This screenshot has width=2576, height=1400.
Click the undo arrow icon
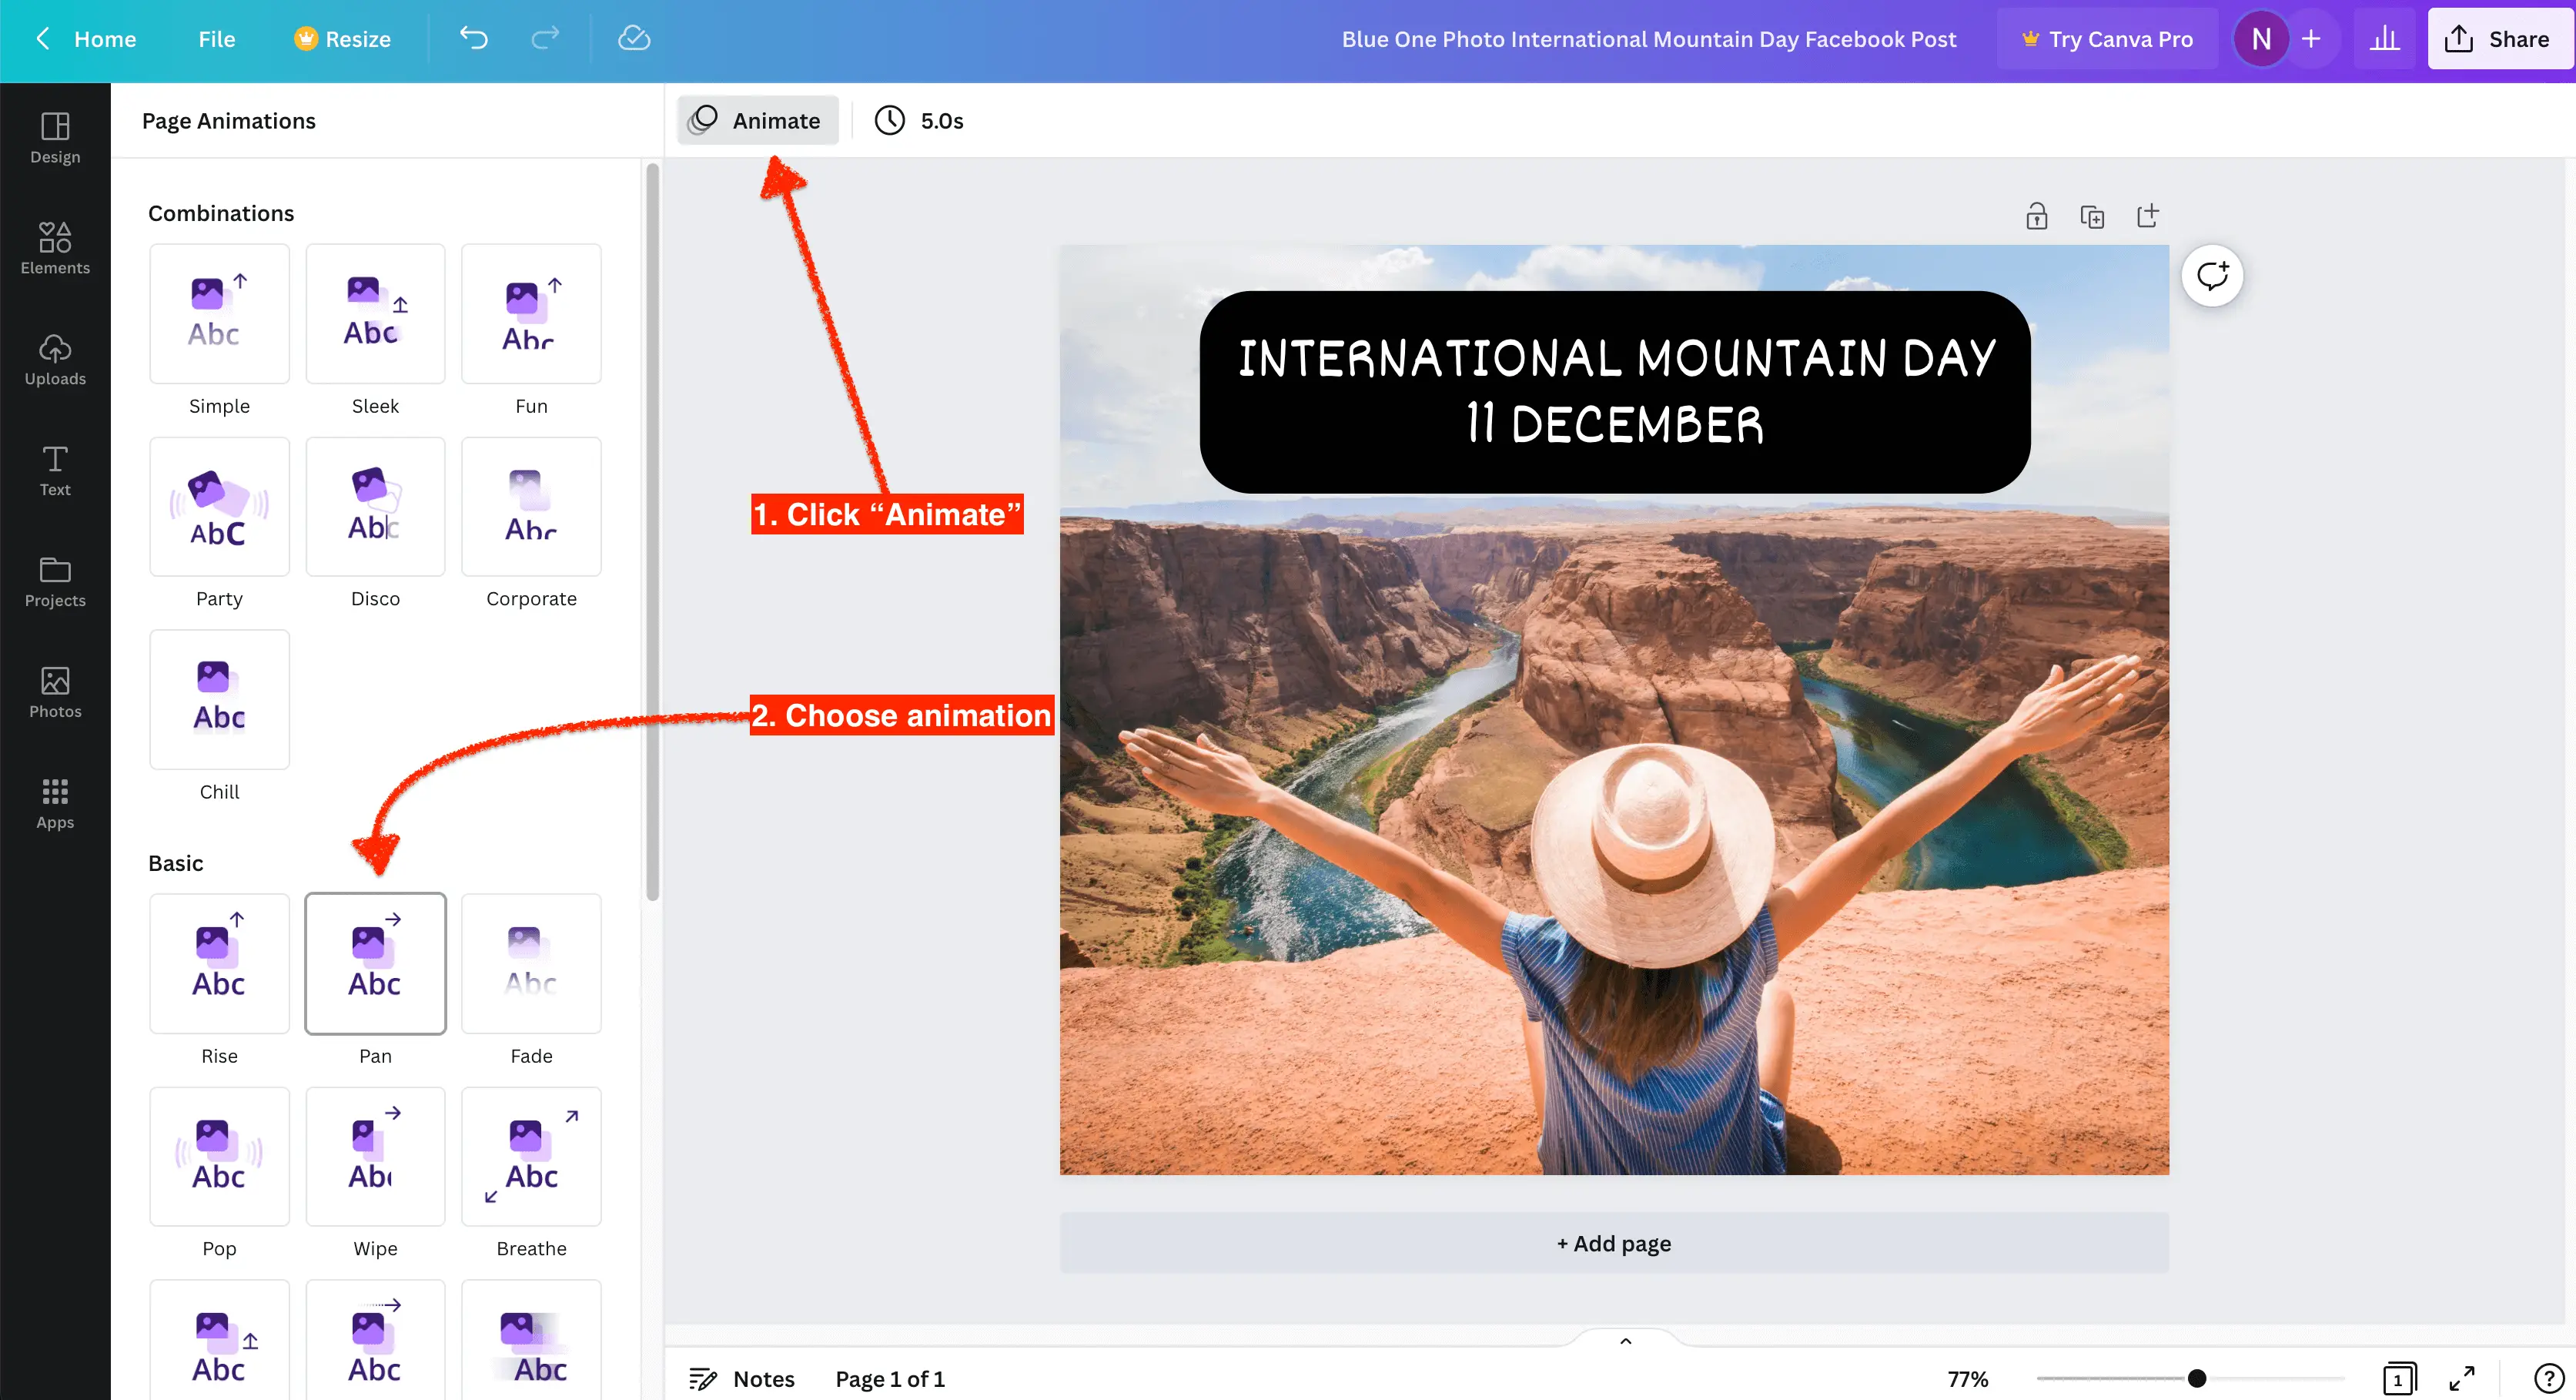[473, 39]
